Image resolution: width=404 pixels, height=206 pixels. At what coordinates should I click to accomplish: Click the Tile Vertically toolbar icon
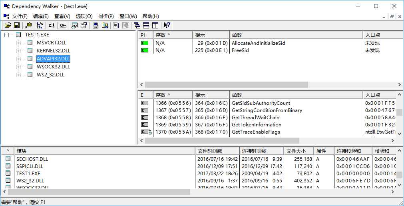[155, 25]
